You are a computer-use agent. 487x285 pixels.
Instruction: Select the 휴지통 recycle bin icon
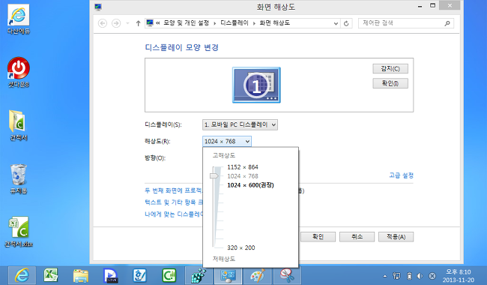(x=19, y=178)
